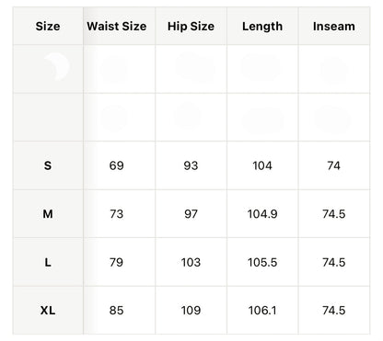Click inseam value 74 for size S
Viewport: 383px width, 341px height.
click(x=334, y=165)
